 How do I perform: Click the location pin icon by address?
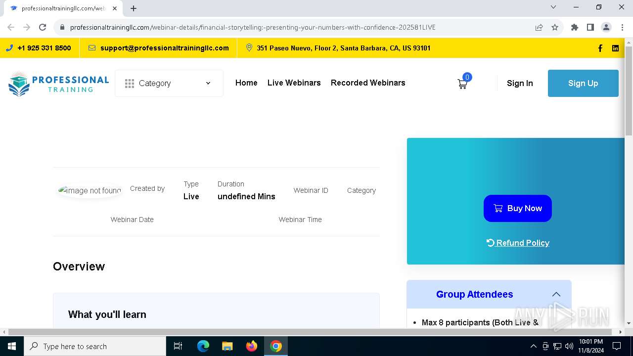(249, 48)
